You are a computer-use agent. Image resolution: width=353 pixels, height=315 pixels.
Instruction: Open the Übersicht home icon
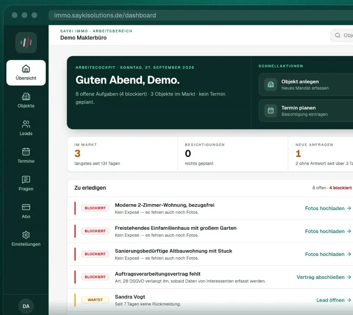click(x=26, y=69)
